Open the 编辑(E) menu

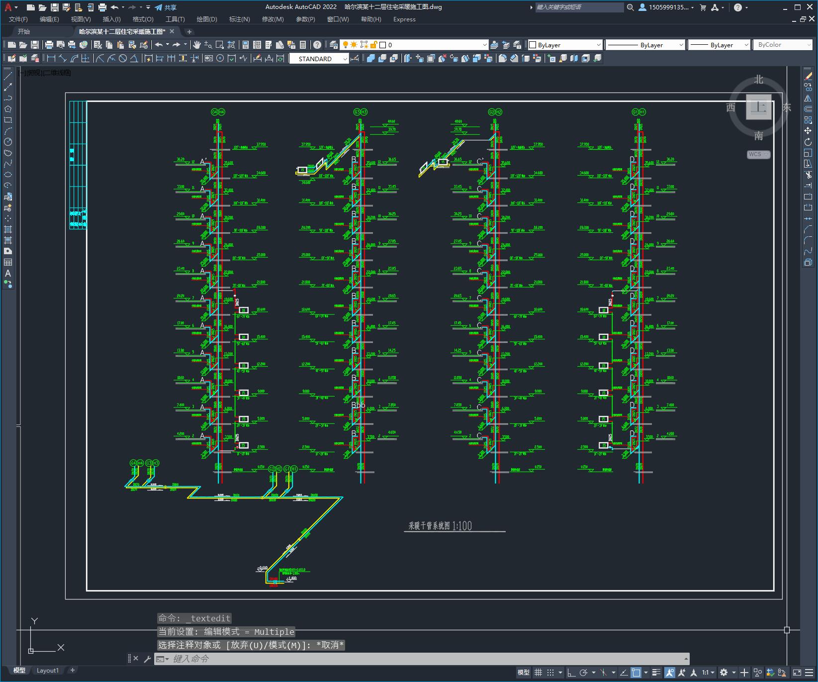(49, 19)
